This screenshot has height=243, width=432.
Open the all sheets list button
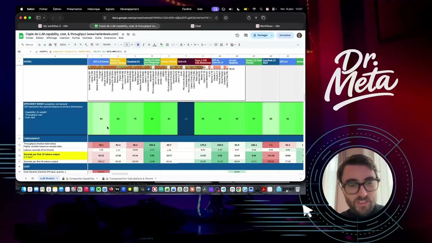coord(32,179)
